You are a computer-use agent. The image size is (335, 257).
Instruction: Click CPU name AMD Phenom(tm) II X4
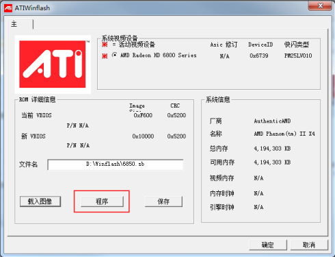[284, 134]
